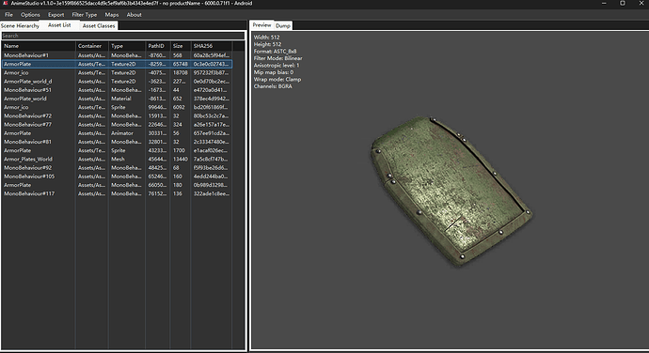649x353 pixels.
Task: Click the SHA256 value 0c3e0c02743
Action: coord(211,64)
